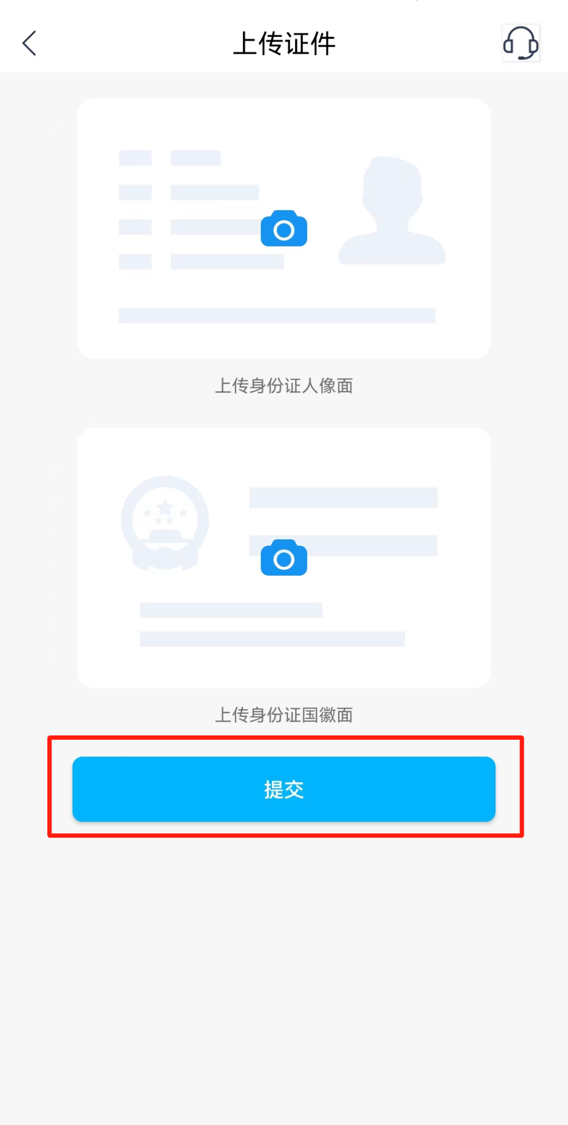Click second placeholder text row on ID front
The height and width of the screenshot is (1125, 568).
[189, 192]
